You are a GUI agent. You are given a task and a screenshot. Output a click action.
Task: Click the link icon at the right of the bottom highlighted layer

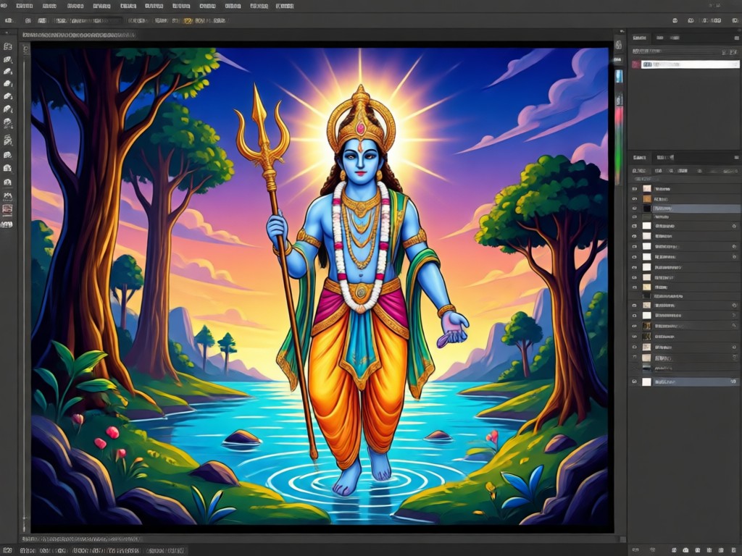tap(733, 382)
